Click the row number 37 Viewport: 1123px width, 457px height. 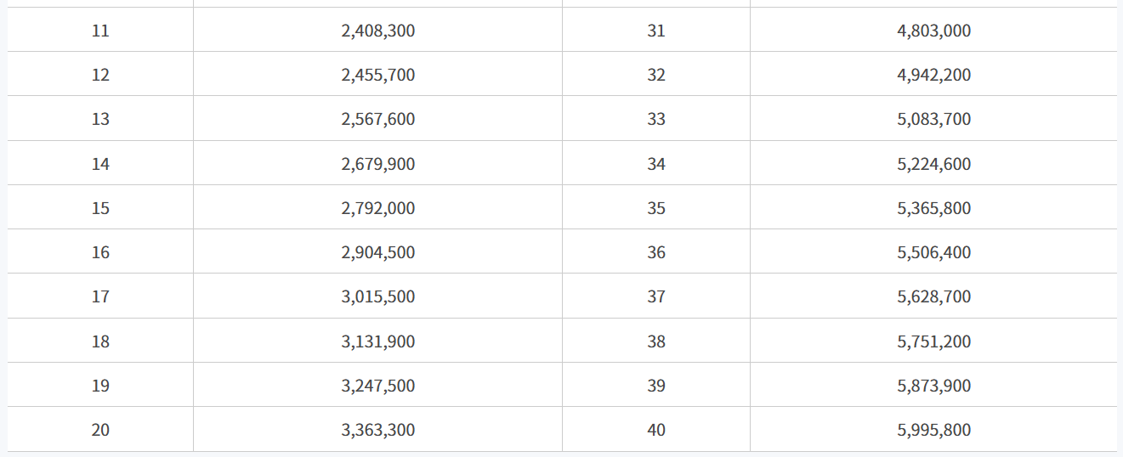click(656, 296)
